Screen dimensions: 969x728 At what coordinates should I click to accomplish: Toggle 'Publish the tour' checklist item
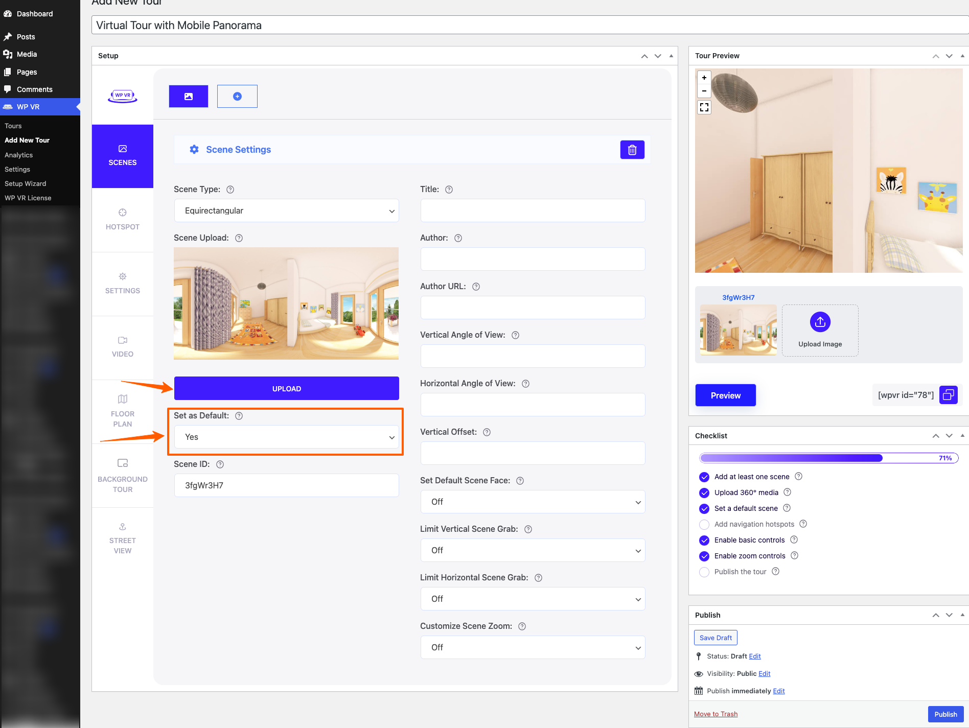tap(704, 572)
